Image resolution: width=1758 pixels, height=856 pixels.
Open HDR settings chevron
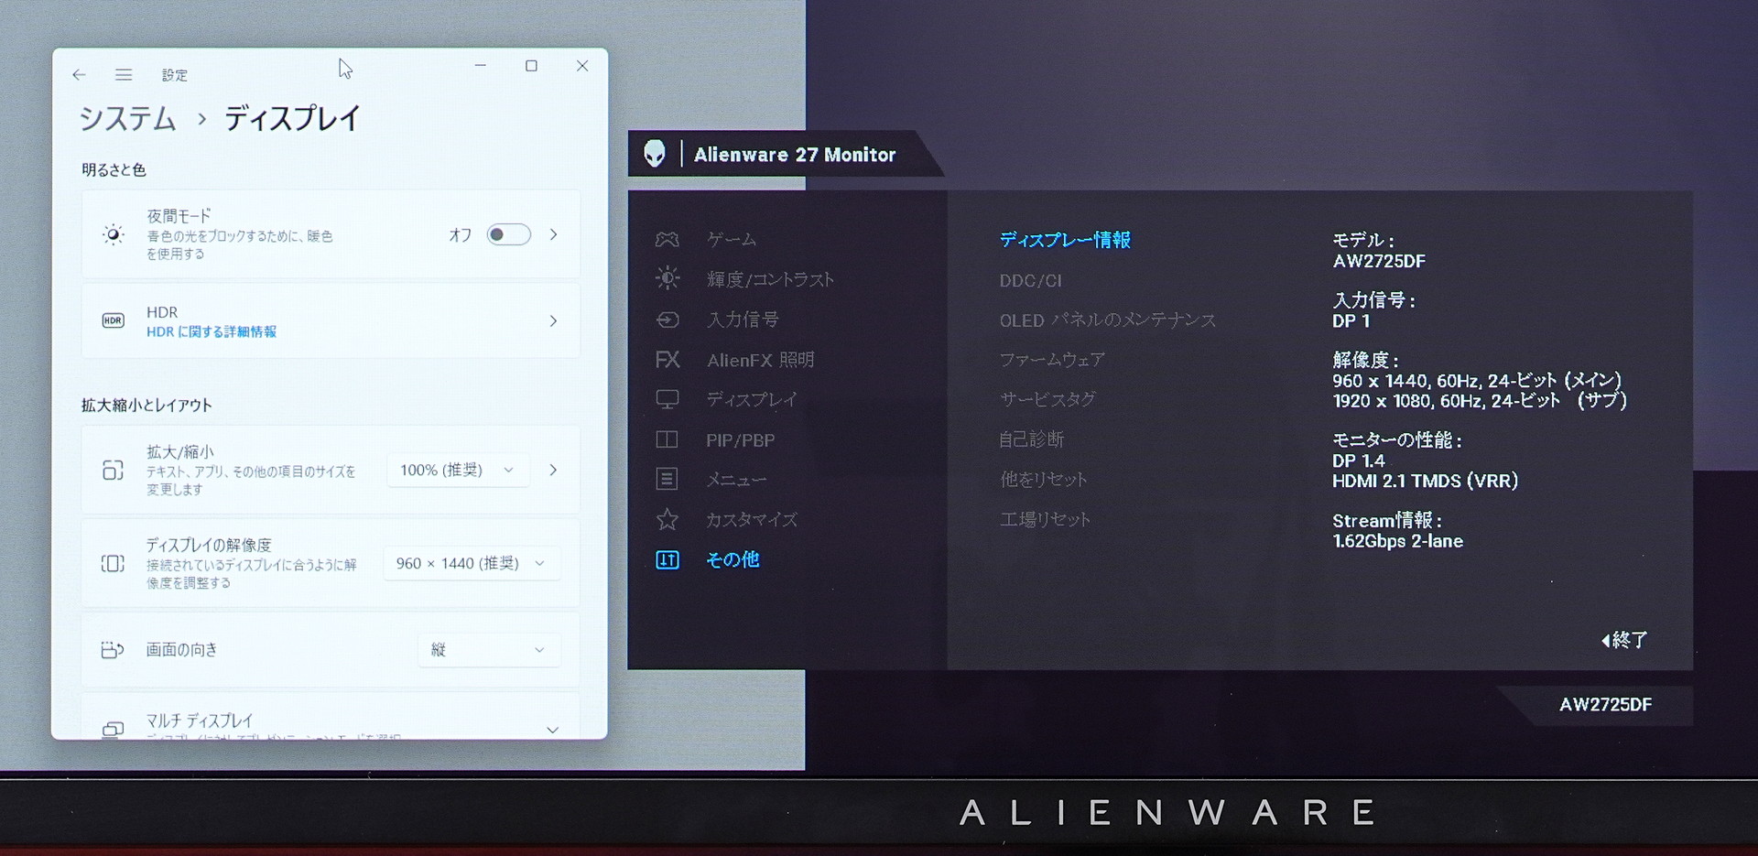pyautogui.click(x=553, y=320)
